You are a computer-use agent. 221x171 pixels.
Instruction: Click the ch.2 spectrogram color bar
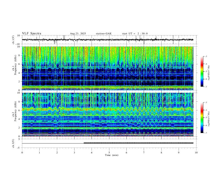(x=202, y=118)
